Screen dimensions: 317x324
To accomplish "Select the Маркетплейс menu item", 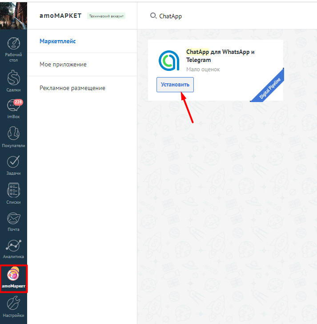I will [x=57, y=41].
